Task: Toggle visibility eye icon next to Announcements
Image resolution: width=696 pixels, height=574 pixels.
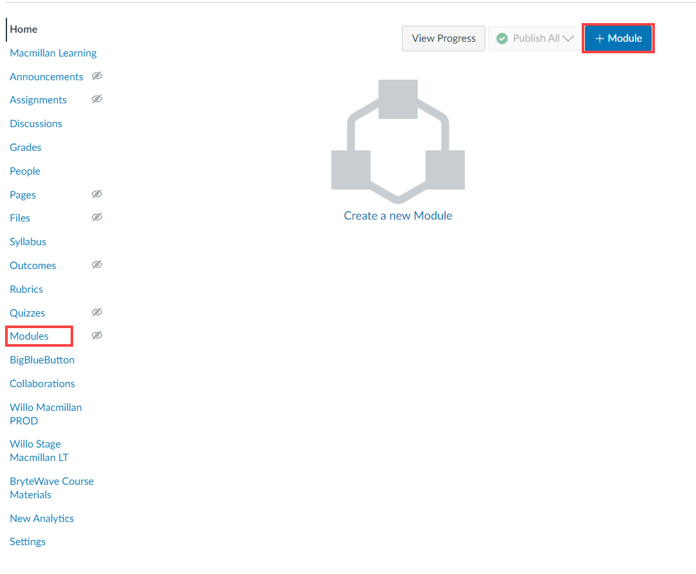Action: pyautogui.click(x=97, y=76)
